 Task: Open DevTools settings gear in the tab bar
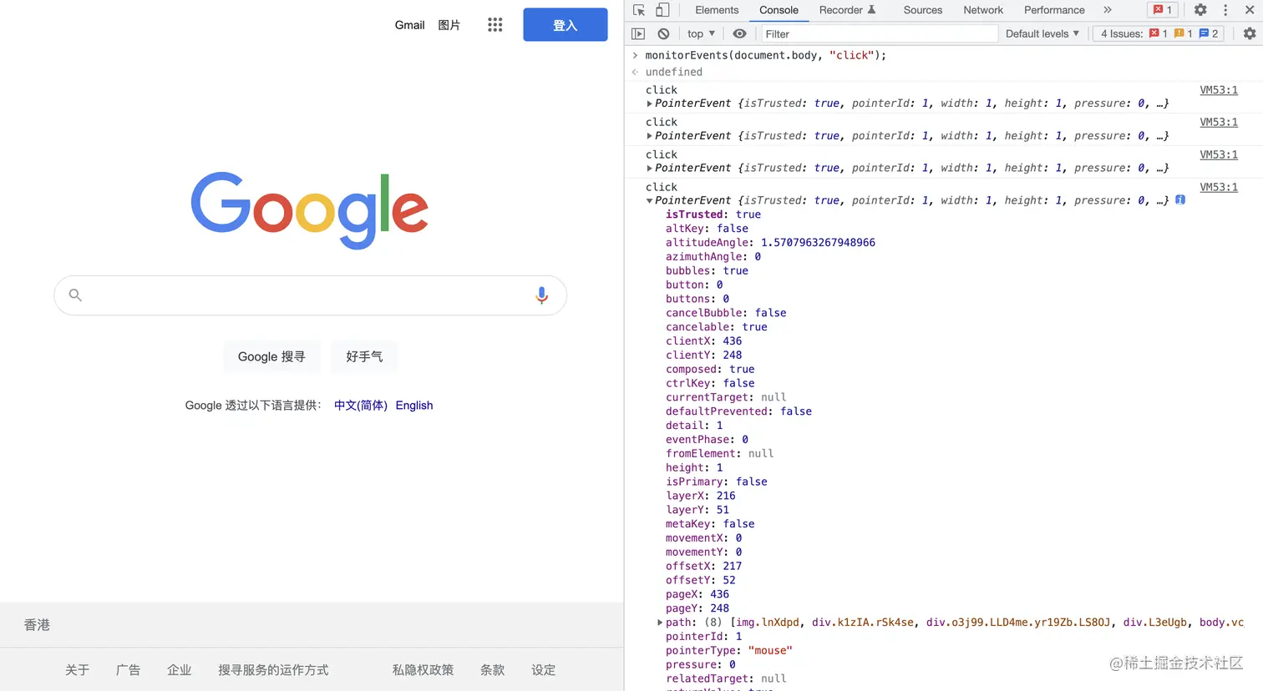1200,10
